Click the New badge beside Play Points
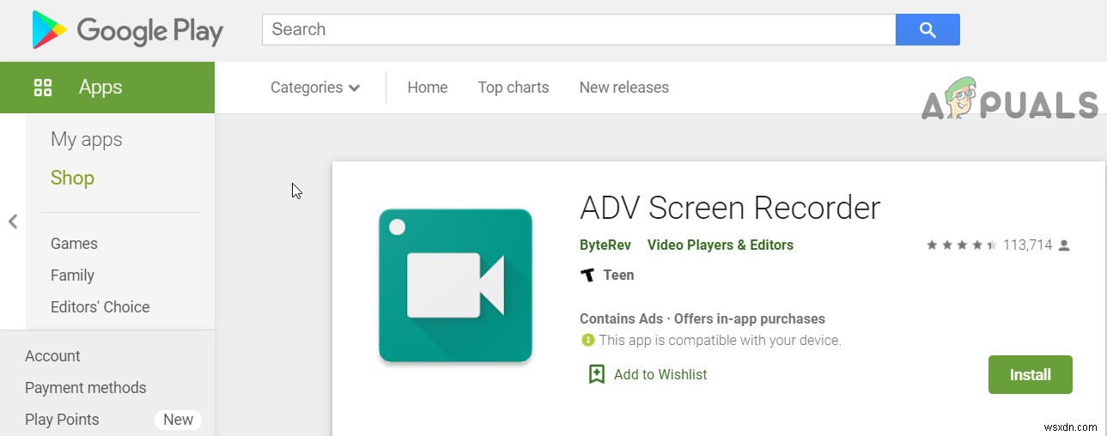This screenshot has width=1107, height=436. click(178, 420)
